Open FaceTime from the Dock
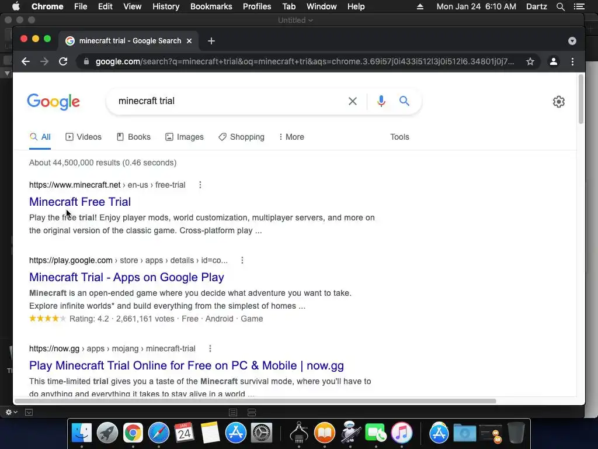Image resolution: width=598 pixels, height=449 pixels. (x=376, y=433)
